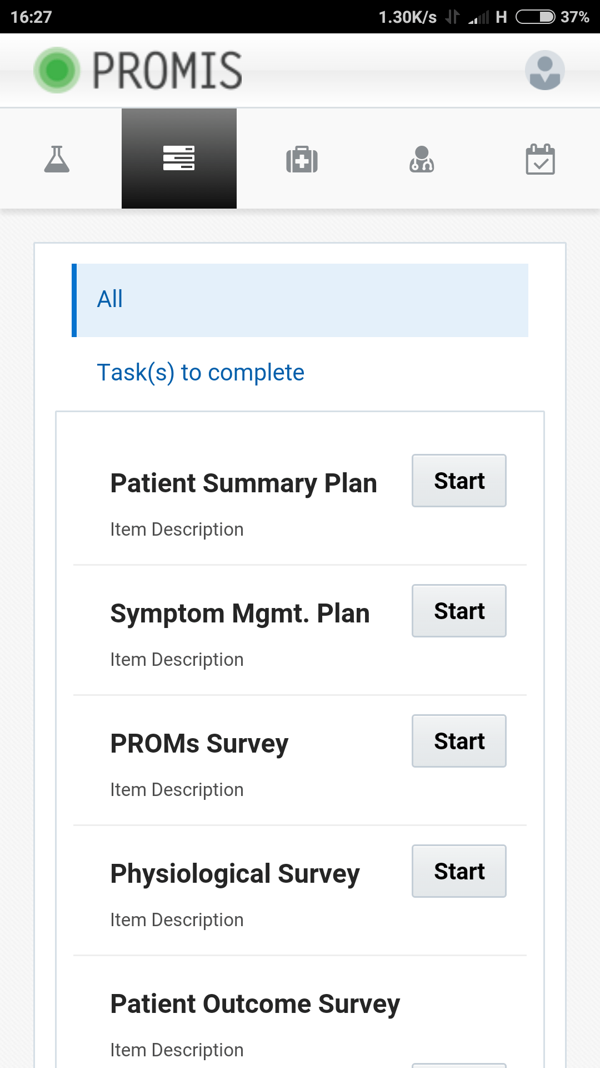600x1068 pixels.
Task: Open the lab flask tab icon
Action: [x=57, y=159]
